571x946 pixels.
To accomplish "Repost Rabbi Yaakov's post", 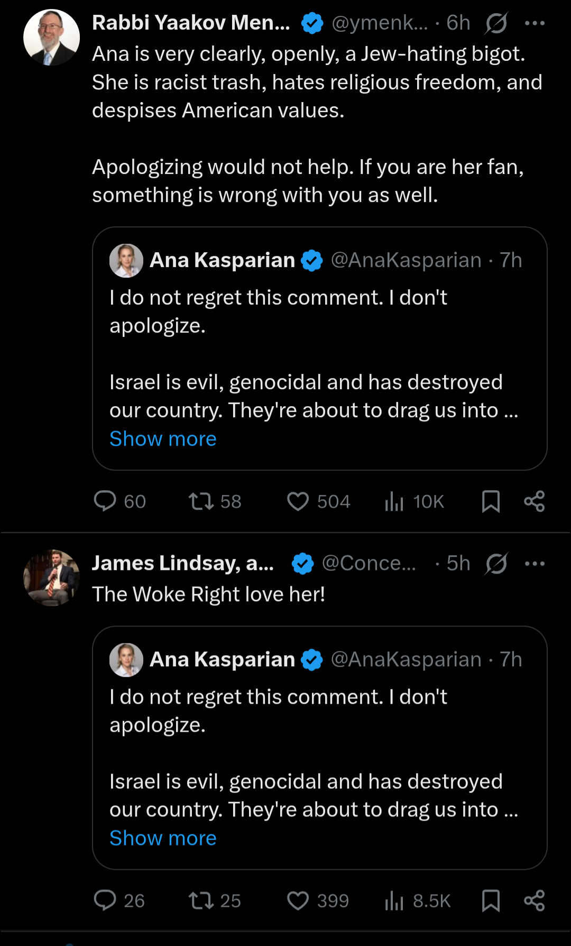I will (201, 501).
